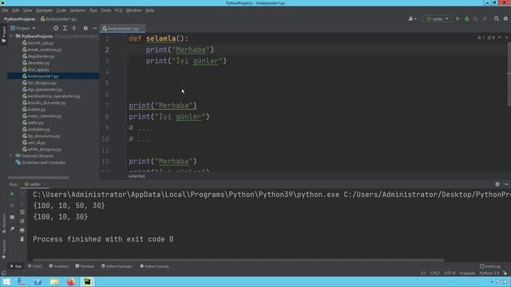Toggle the Structure side tab

(3, 223)
